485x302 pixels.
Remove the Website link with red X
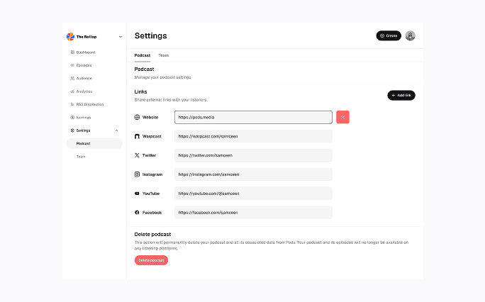pos(342,117)
